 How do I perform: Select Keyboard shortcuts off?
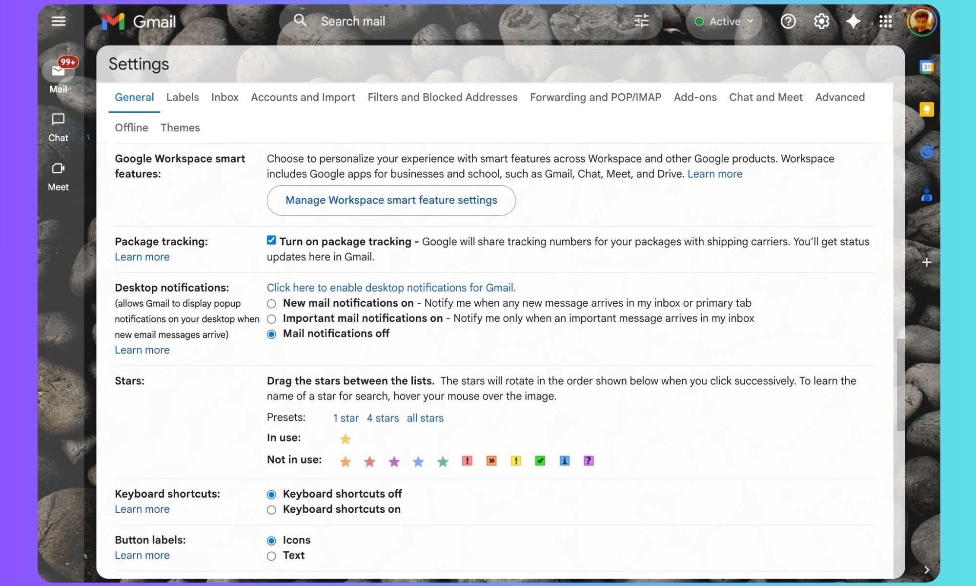(x=271, y=495)
